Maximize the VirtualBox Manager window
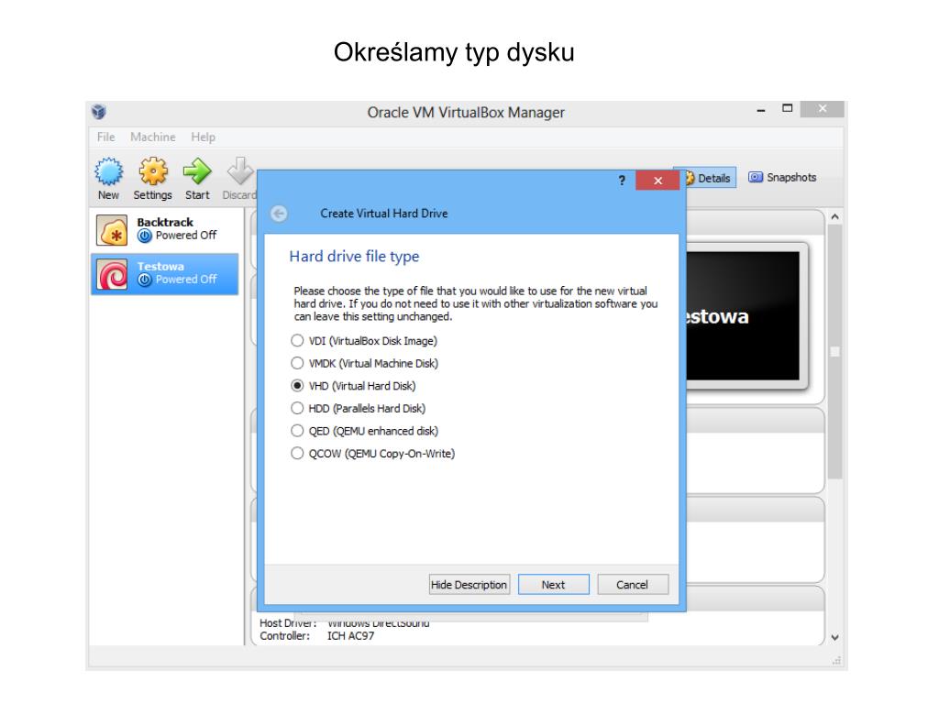The height and width of the screenshot is (704, 939). pos(787,108)
